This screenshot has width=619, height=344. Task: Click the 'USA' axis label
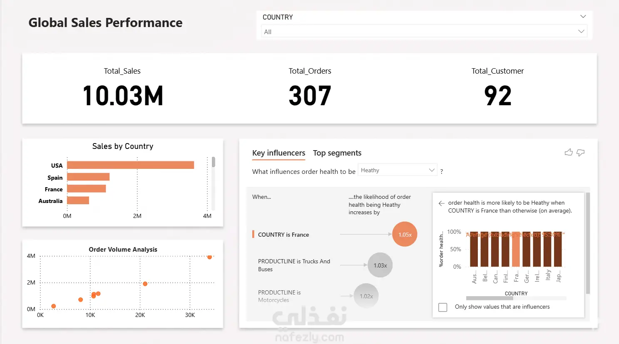57,166
